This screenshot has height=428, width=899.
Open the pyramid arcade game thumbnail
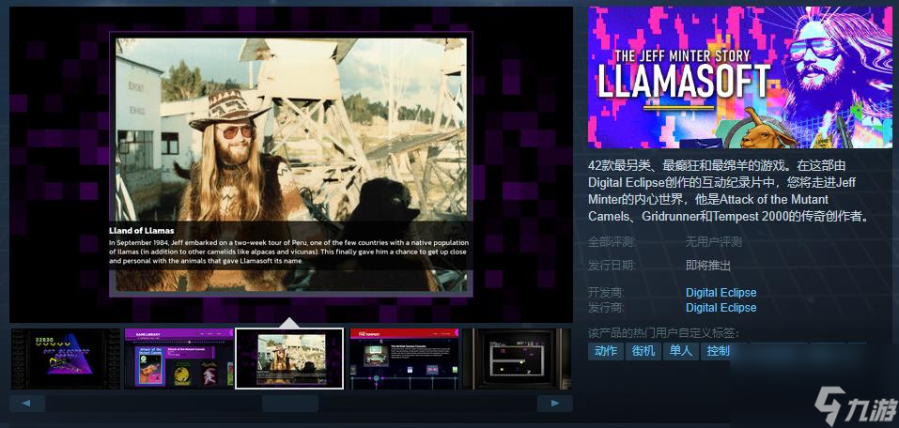click(65, 359)
